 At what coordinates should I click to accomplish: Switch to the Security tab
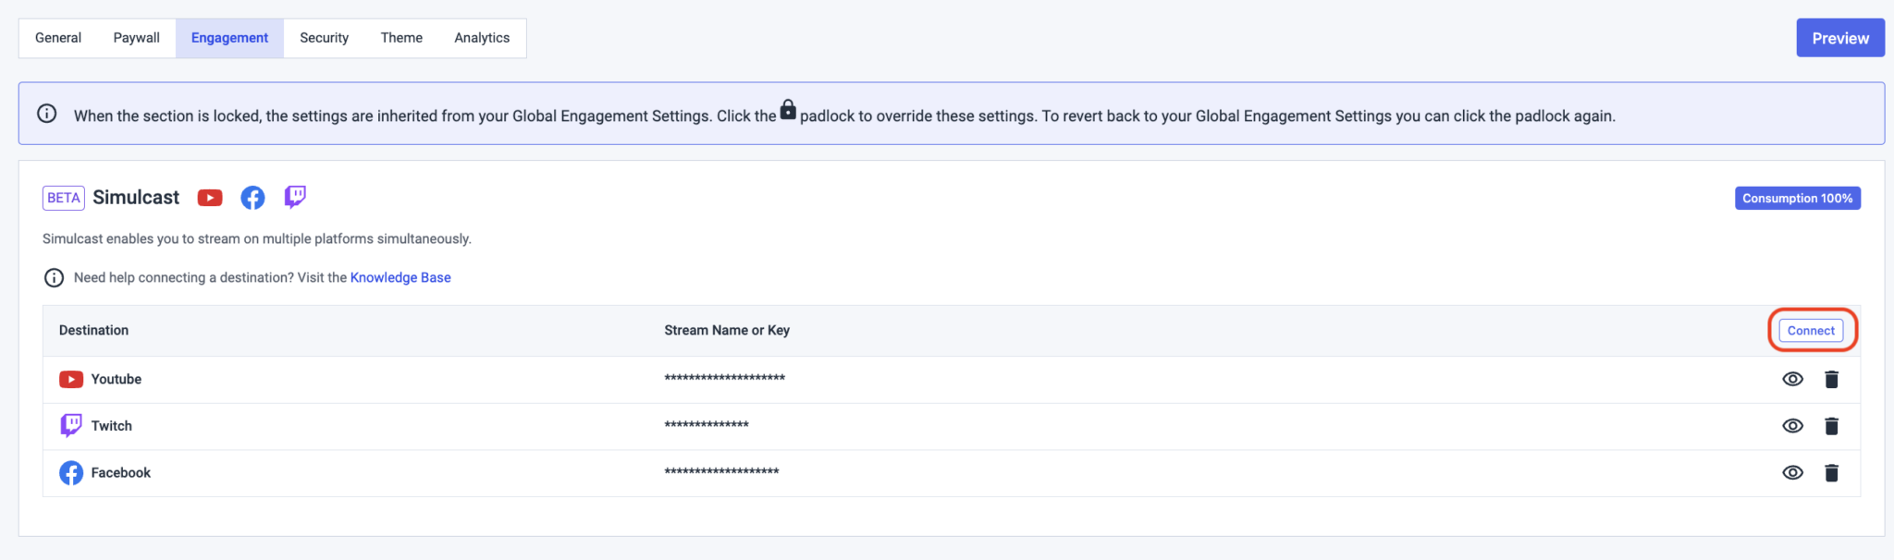tap(324, 38)
